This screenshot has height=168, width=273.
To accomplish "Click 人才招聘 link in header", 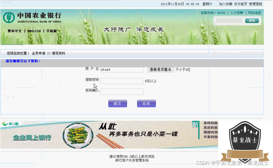I will [x=237, y=13].
